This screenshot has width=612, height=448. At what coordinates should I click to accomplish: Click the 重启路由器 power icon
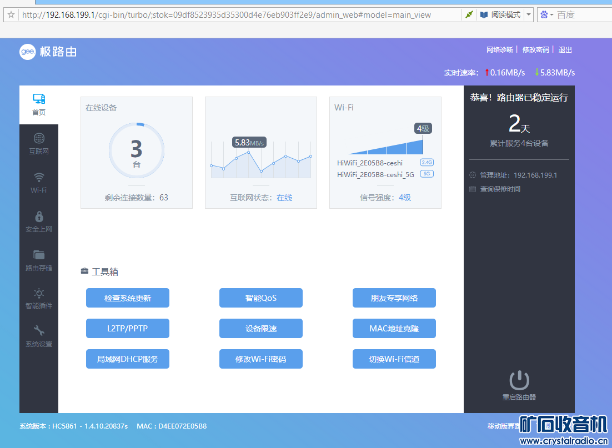pyautogui.click(x=519, y=381)
